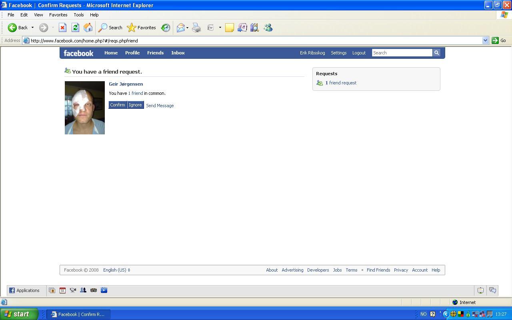This screenshot has height=320, width=512.
Task: Click Geir Jørgensen's profile photo
Action: tap(85, 108)
